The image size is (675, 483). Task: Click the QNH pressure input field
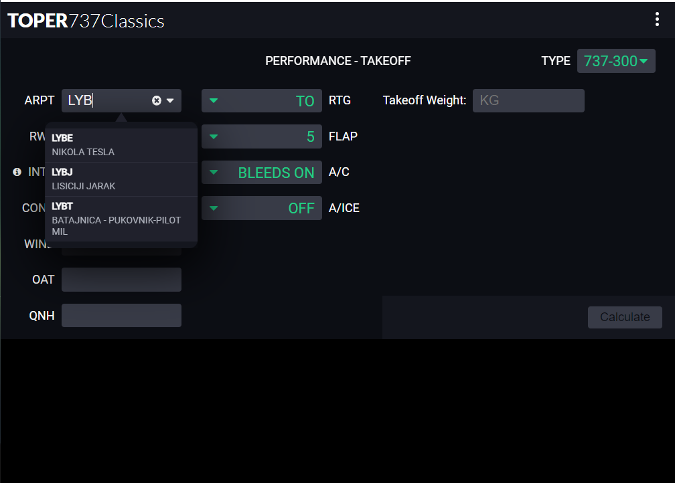[121, 316]
